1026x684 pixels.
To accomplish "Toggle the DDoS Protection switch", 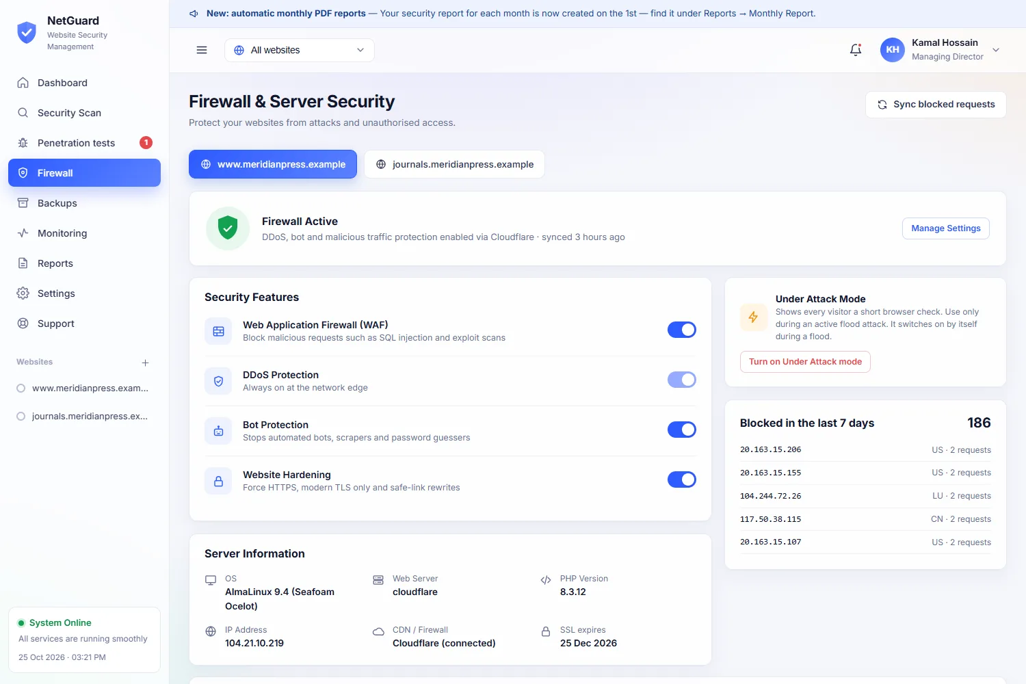I will click(682, 380).
